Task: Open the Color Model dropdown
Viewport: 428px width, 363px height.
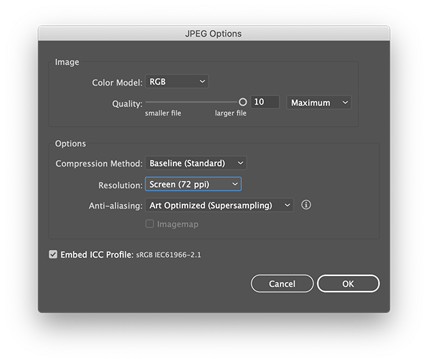Action: (x=177, y=82)
